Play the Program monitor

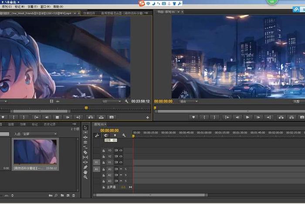pos(247,117)
